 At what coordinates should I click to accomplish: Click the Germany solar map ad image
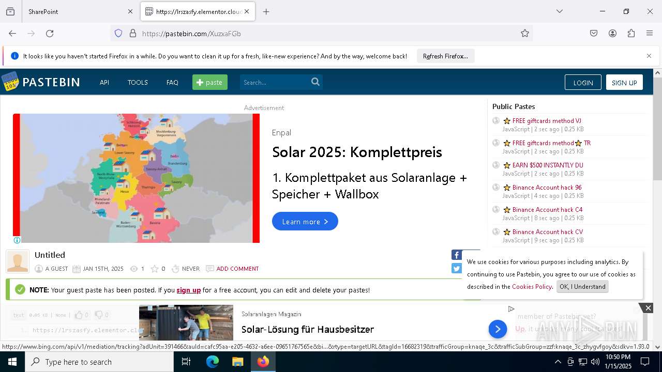(136, 178)
